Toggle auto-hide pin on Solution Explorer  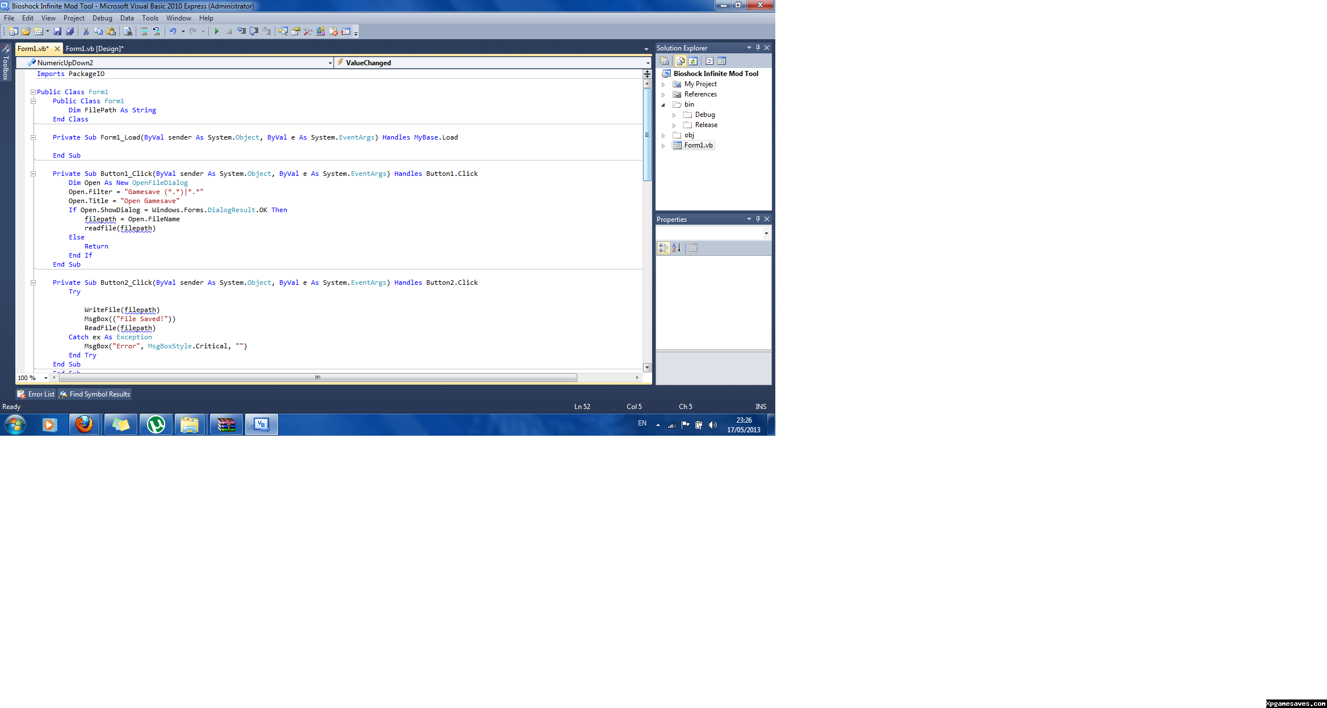click(x=758, y=48)
